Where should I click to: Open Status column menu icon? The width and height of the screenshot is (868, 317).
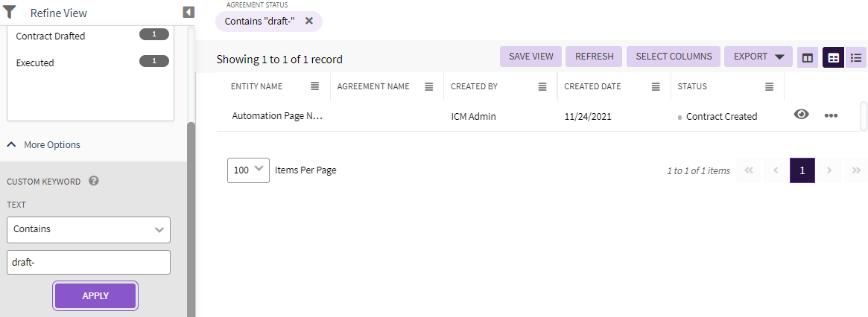tap(770, 87)
